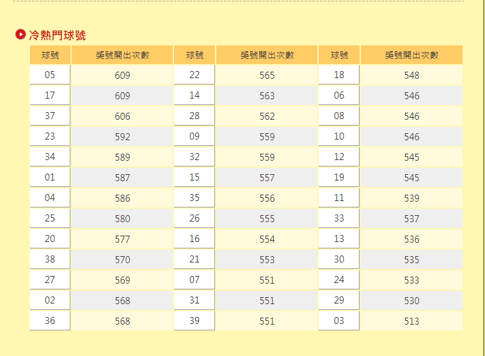This screenshot has height=356, width=485.
Task: Click ball number 21 cell
Action: point(195,259)
